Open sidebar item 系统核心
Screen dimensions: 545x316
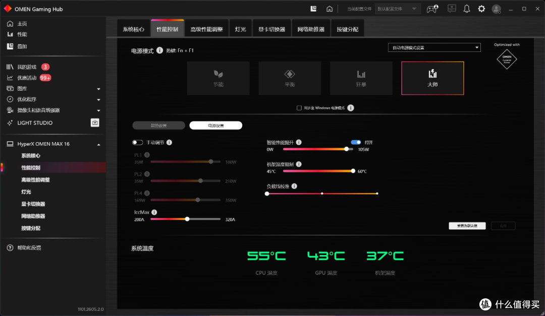[x=31, y=156]
